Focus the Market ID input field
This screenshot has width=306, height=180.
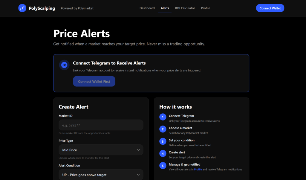[x=101, y=125]
